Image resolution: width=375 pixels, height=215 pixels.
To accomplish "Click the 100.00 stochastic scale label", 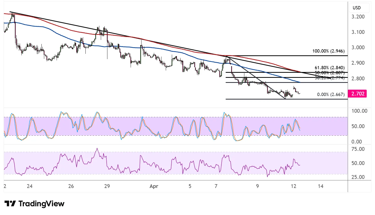I will [359, 111].
